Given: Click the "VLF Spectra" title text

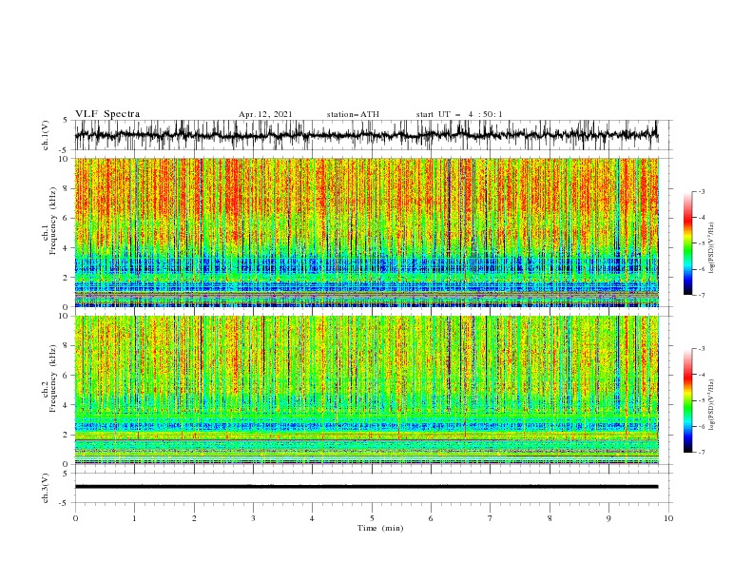Looking at the screenshot, I should (107, 114).
